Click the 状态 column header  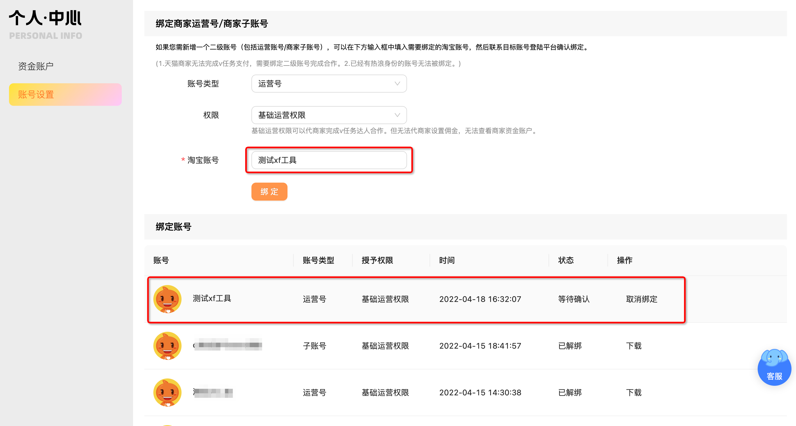(566, 260)
